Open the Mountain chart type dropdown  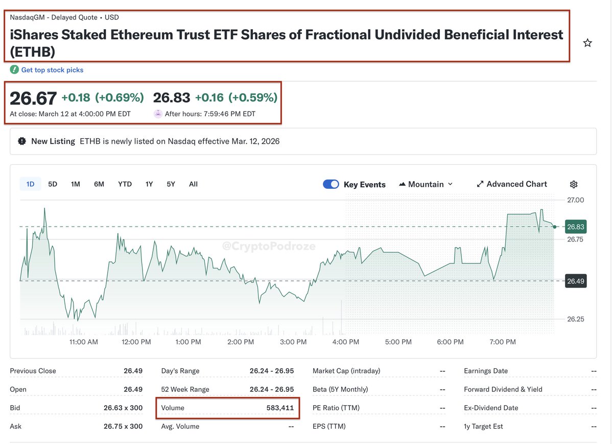pyautogui.click(x=426, y=184)
